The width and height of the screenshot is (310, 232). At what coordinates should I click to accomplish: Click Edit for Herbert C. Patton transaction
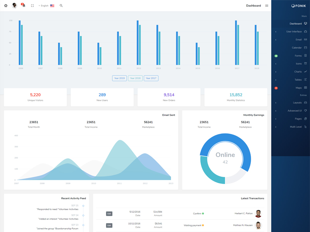(x=109, y=214)
